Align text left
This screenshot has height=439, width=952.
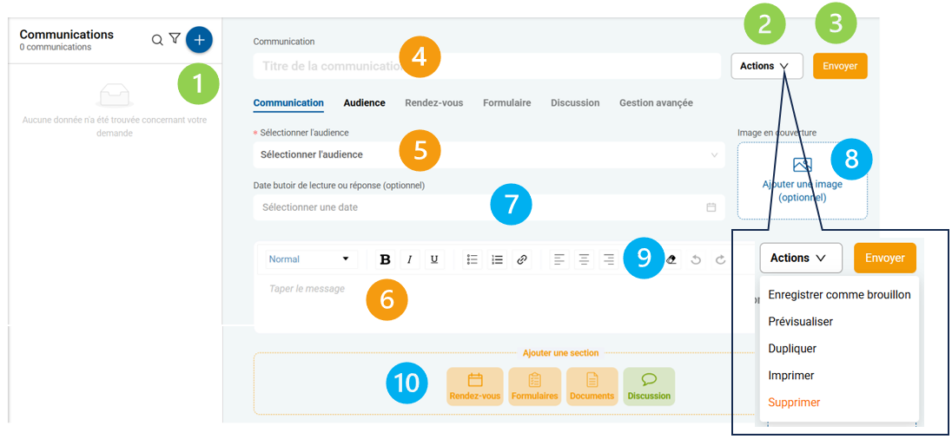[559, 259]
